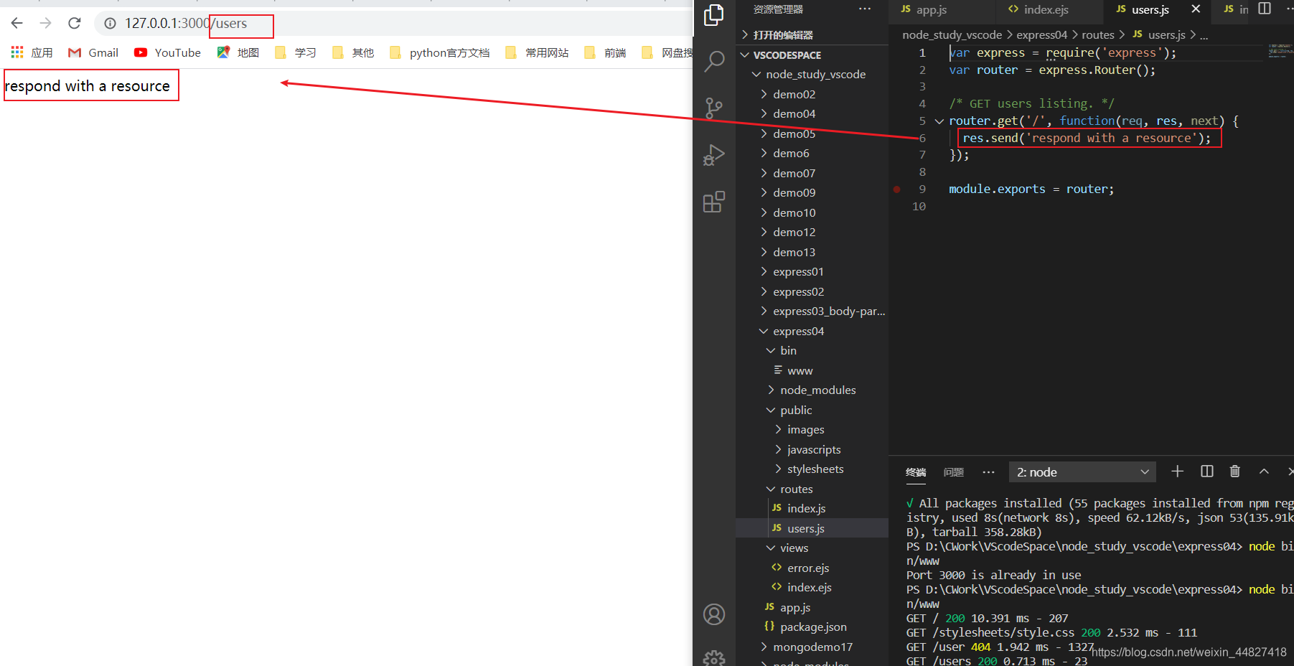Remove the breakpoint on line 9

point(896,189)
